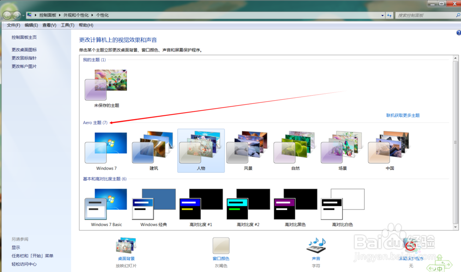Focus the 搜索控制面板 search field

tap(425, 15)
